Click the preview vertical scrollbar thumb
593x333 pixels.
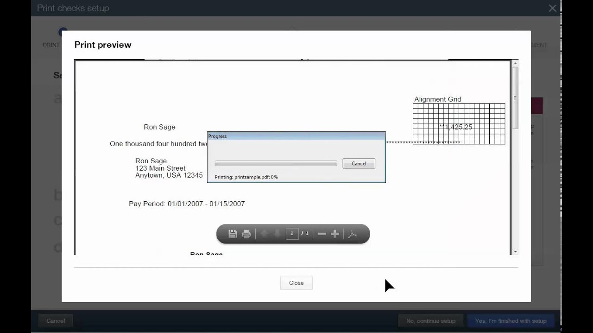point(515,98)
